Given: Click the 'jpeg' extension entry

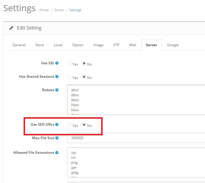Looking at the screenshot, I should [x=75, y=173].
